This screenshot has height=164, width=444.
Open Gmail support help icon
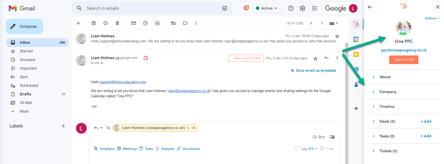[291, 8]
